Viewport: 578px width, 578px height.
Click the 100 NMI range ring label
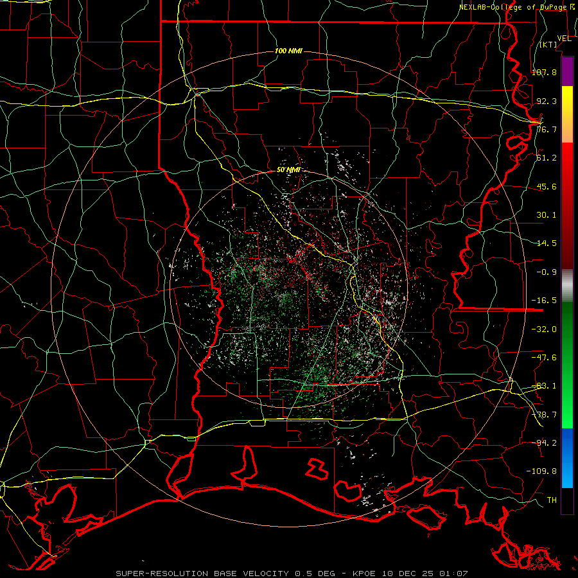click(x=288, y=51)
